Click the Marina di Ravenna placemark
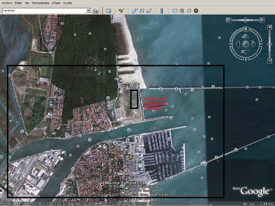The height and width of the screenshot is (206, 275). (102, 184)
